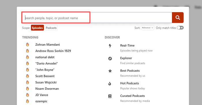Image resolution: width=202 pixels, height=105 pixels.
Task: Click flame icon beside Noam Dworman
Action: (x=27, y=89)
